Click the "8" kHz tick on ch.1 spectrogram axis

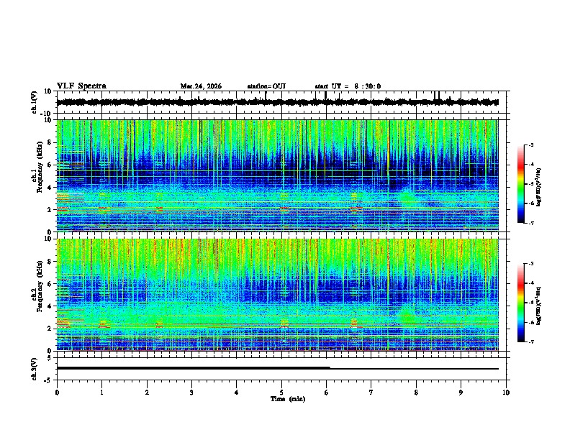[x=50, y=142]
